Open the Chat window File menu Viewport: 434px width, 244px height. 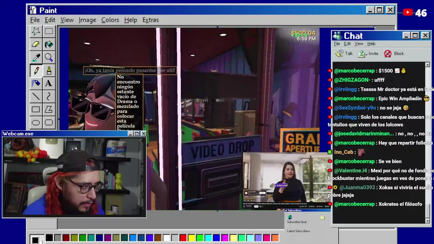coord(337,44)
